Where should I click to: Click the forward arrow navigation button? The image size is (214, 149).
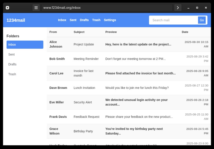click(178, 8)
